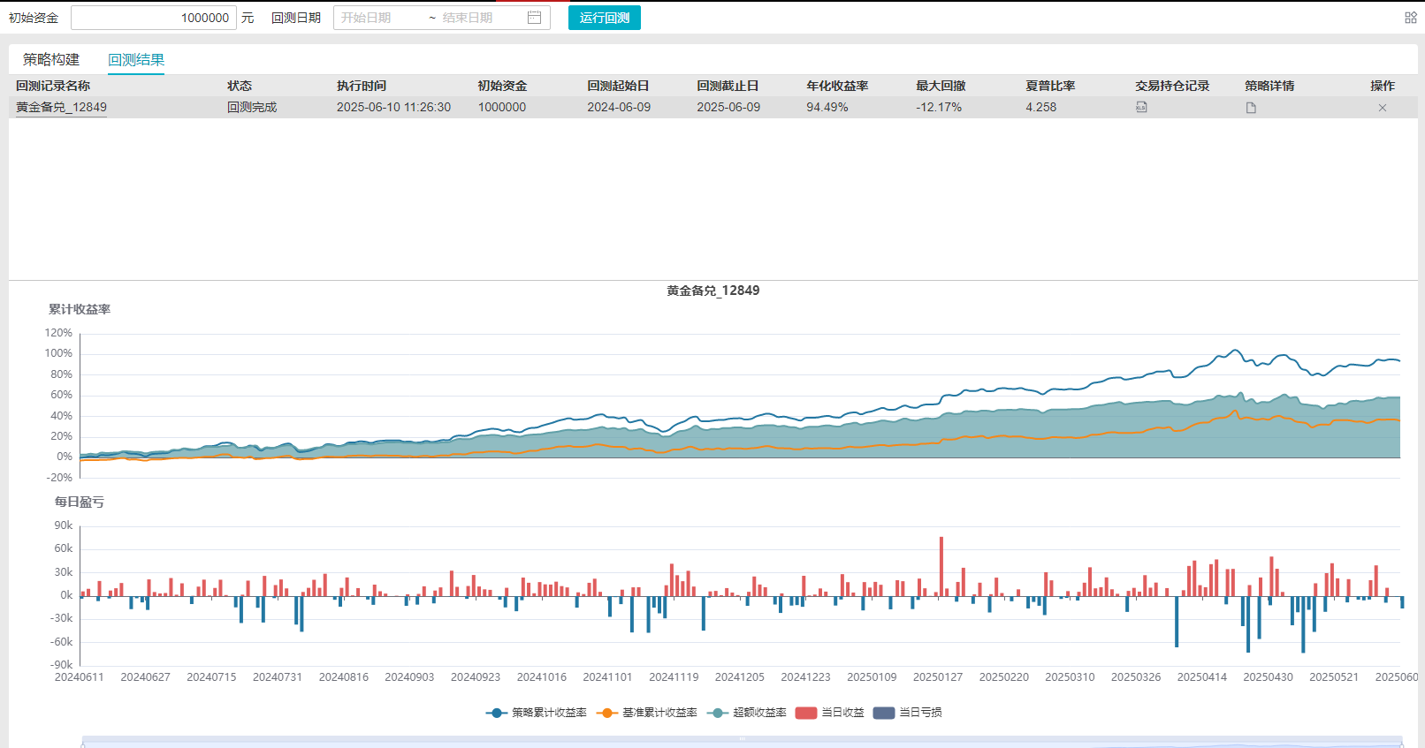Click the chart zoom slider center handle
Viewport: 1425px width, 748px height.
(743, 739)
